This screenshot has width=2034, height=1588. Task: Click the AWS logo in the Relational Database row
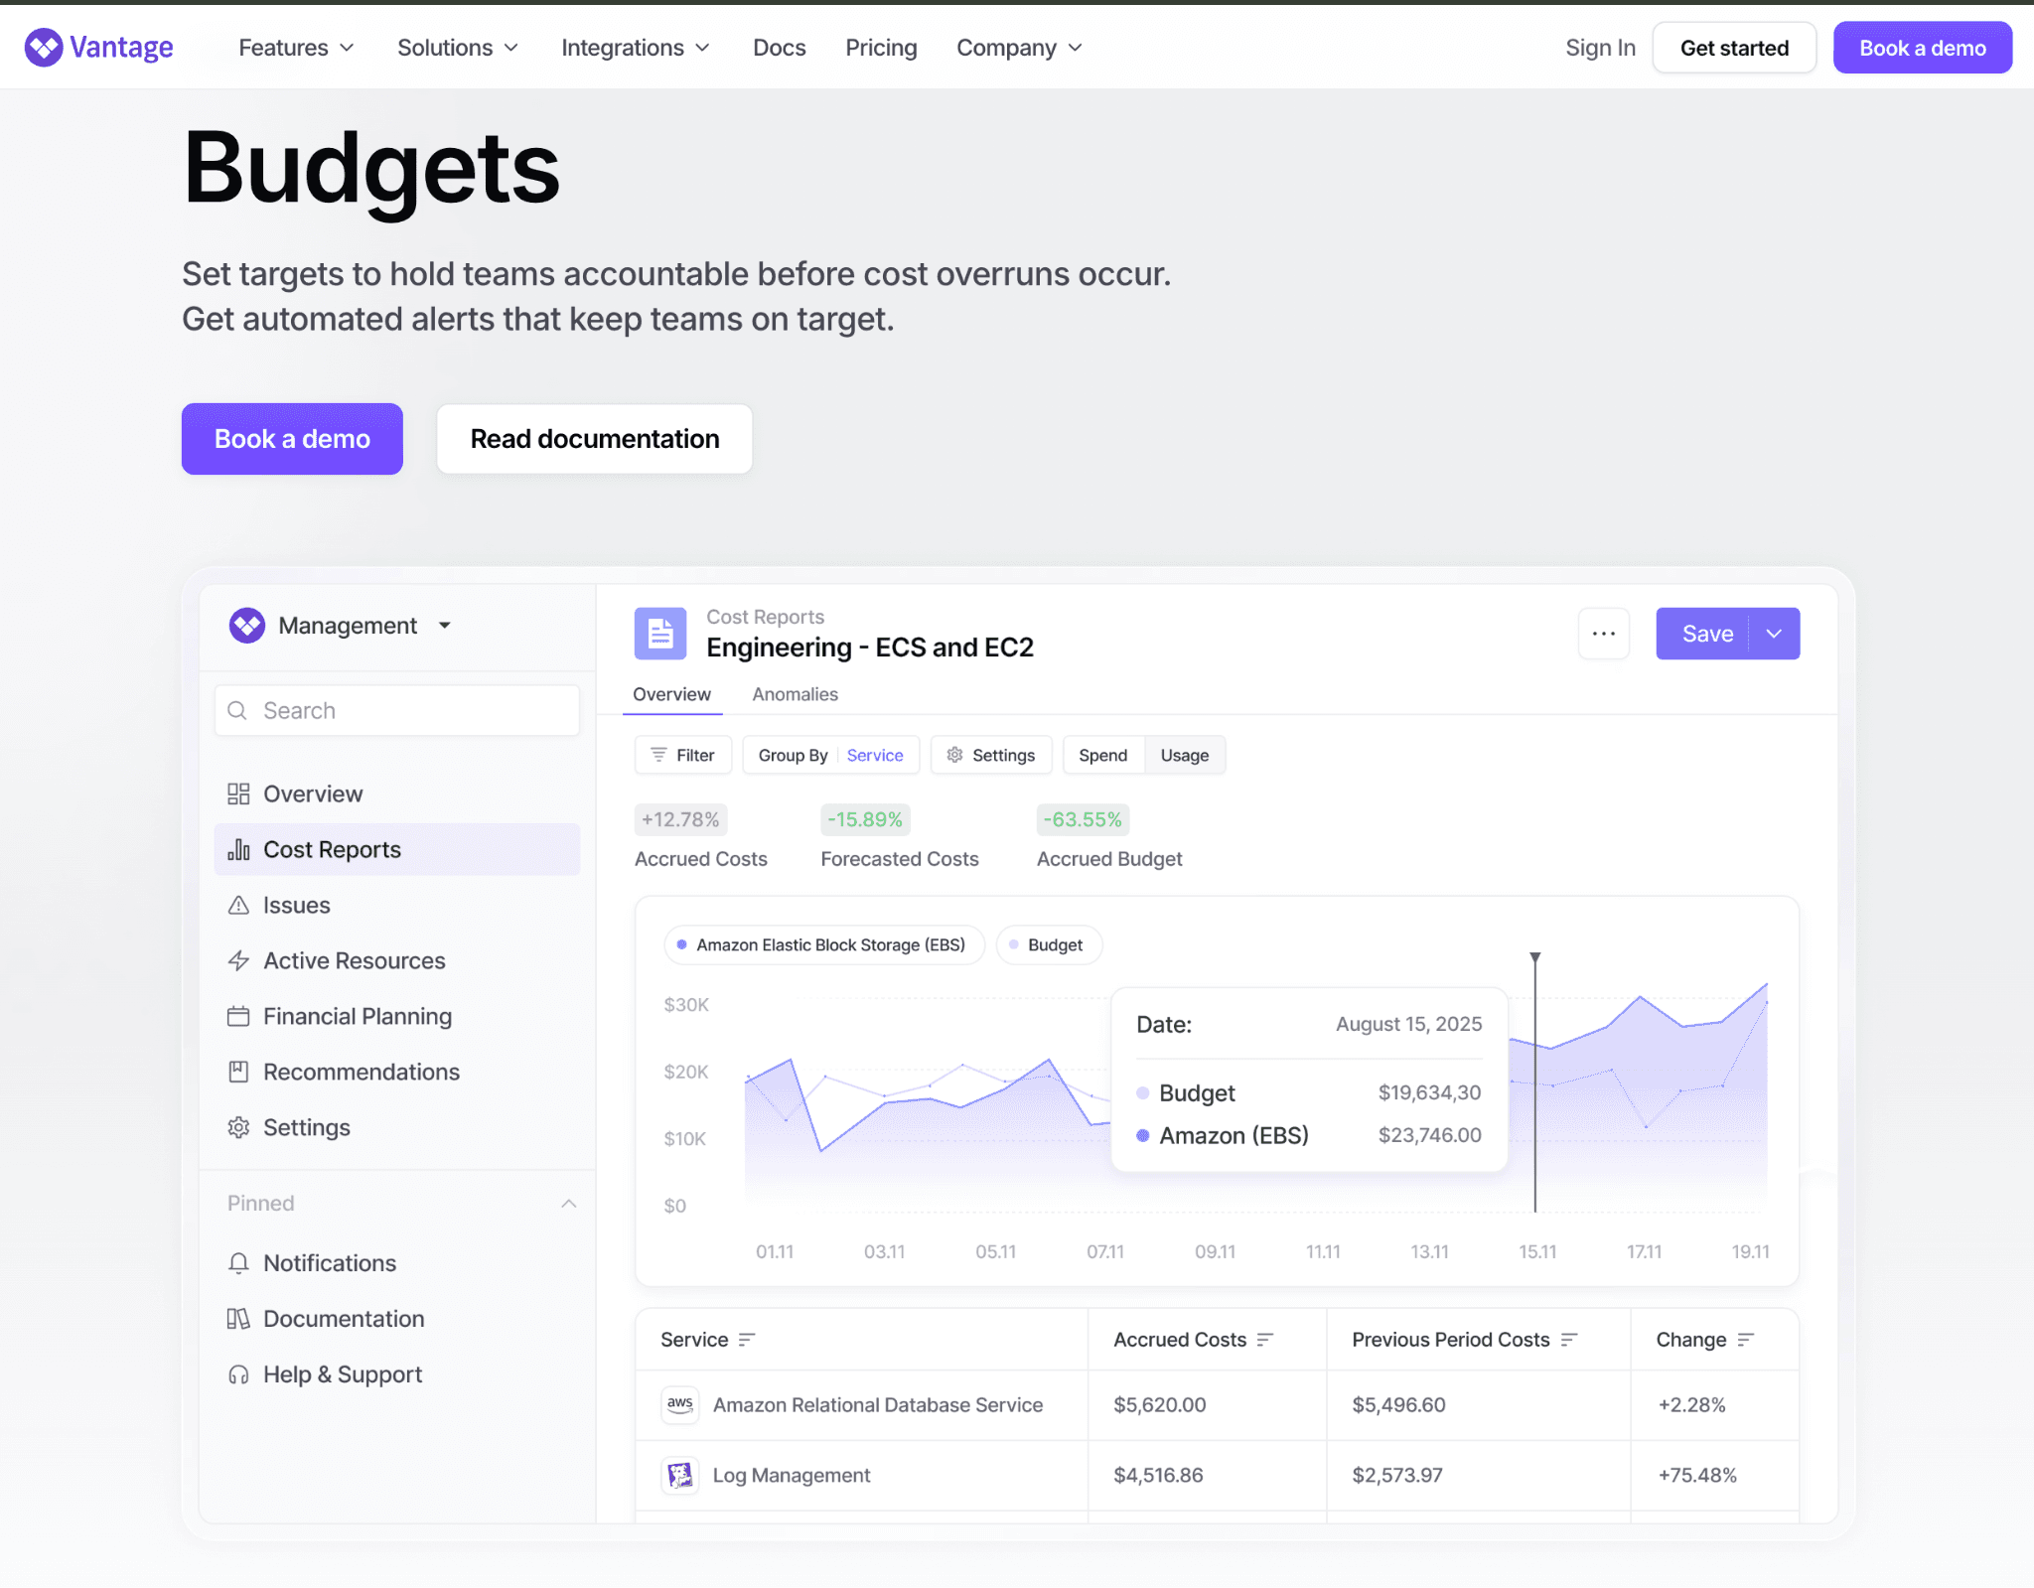680,1404
